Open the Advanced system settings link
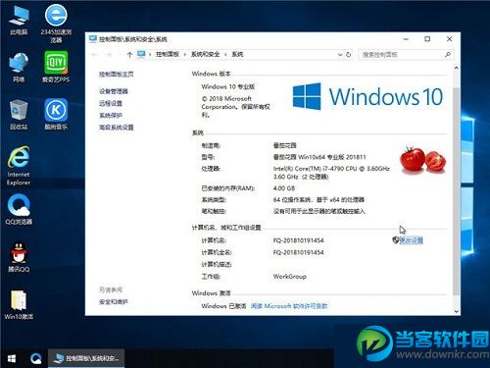The height and width of the screenshot is (368, 490). [117, 128]
